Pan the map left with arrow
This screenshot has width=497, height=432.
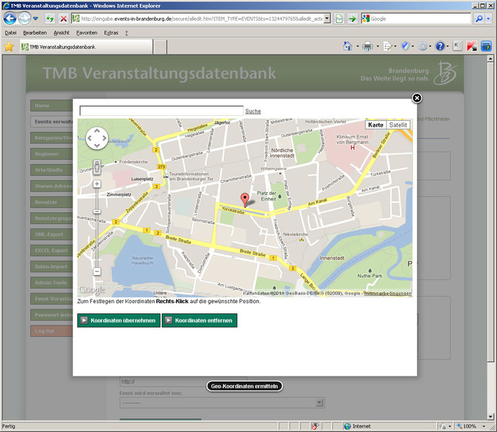point(90,138)
